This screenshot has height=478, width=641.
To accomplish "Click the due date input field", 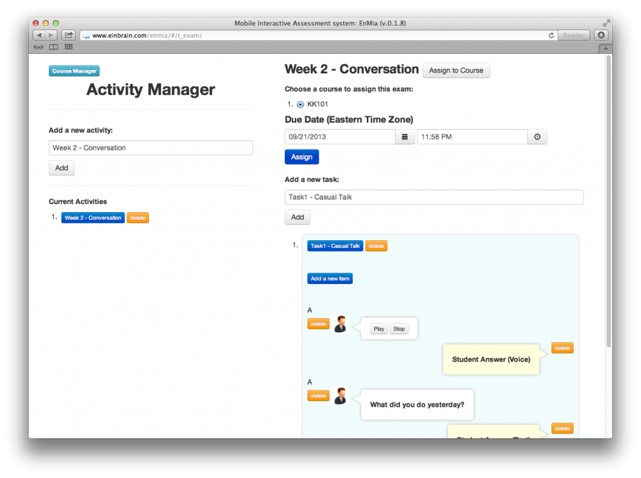I will [340, 137].
